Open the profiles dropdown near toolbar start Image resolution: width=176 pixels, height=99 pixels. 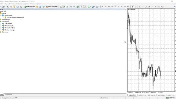[3, 7]
